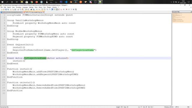Viewport: 192px width, 108px height.
Task: Click the Print toolbar icon
Action: point(15,9)
